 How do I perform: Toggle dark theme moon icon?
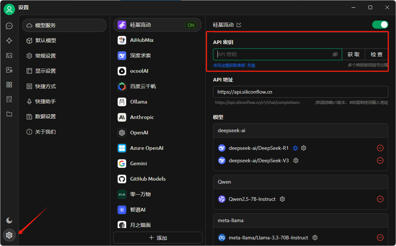pyautogui.click(x=9, y=220)
